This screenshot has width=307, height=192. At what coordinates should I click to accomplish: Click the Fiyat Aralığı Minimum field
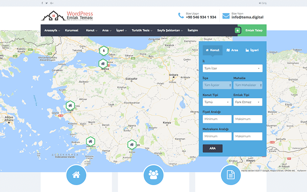point(217,119)
